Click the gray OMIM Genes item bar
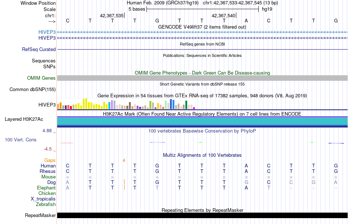Viewport: 348px width, 224px height. pos(202,78)
